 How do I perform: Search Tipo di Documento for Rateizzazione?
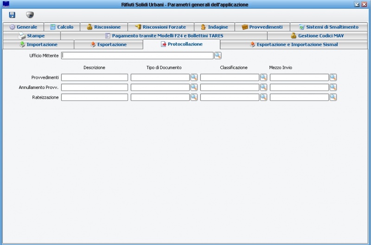click(x=194, y=97)
